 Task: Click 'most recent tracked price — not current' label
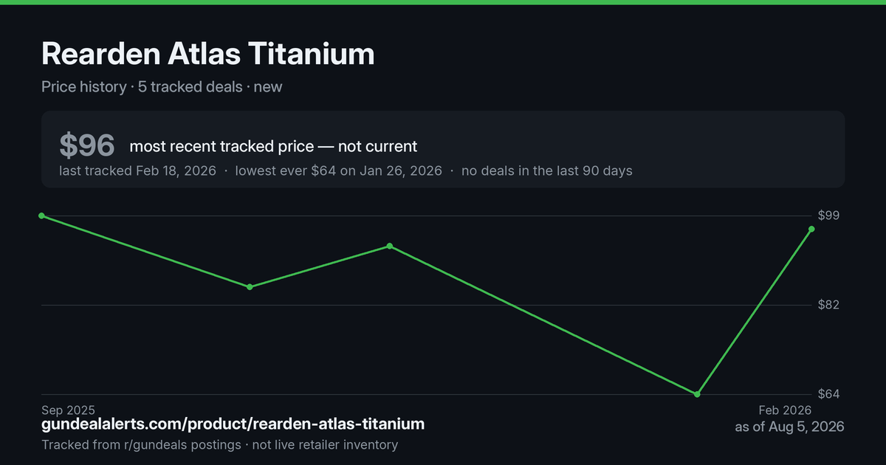tap(273, 146)
